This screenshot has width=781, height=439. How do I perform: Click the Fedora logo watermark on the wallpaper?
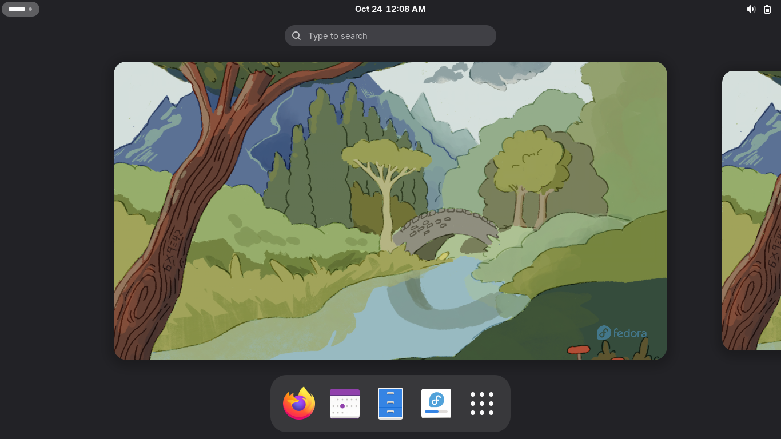622,333
